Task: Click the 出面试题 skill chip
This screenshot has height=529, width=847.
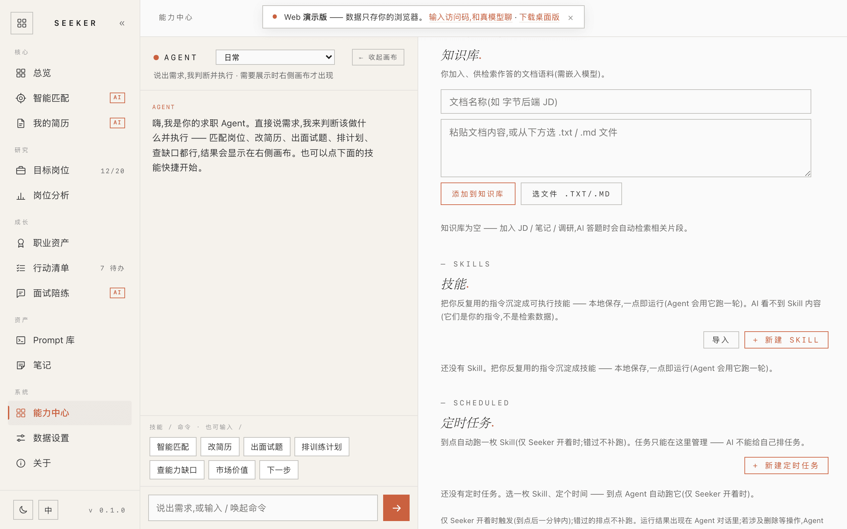Action: [x=267, y=447]
